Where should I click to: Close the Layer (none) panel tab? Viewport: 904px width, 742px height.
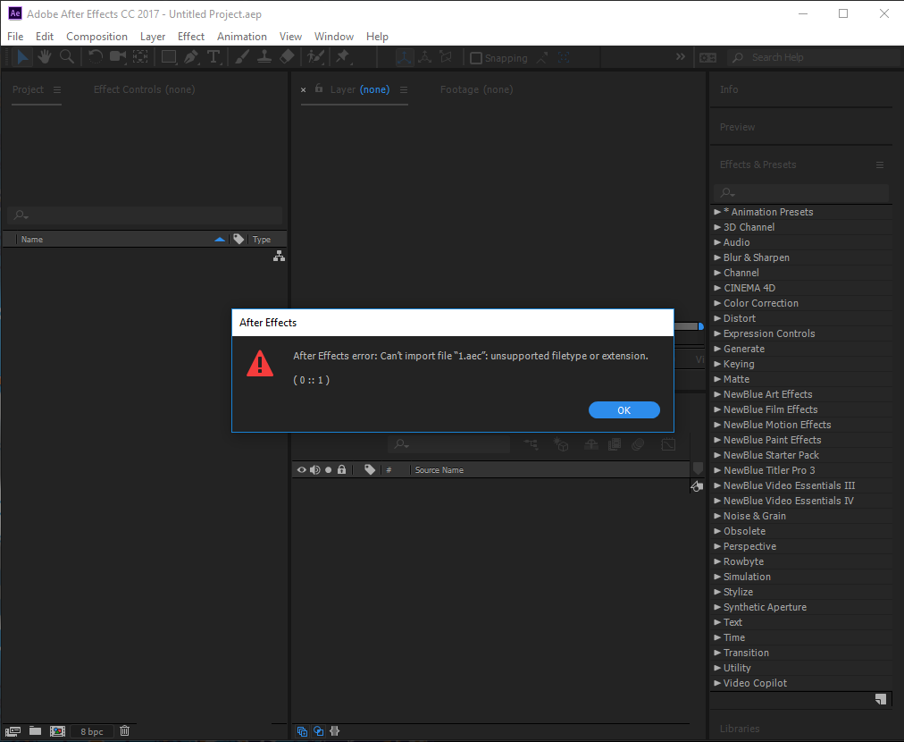303,90
